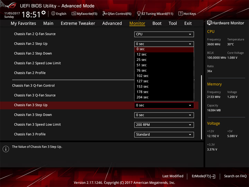Click memory Capacity value 16384 MB

[214, 110]
